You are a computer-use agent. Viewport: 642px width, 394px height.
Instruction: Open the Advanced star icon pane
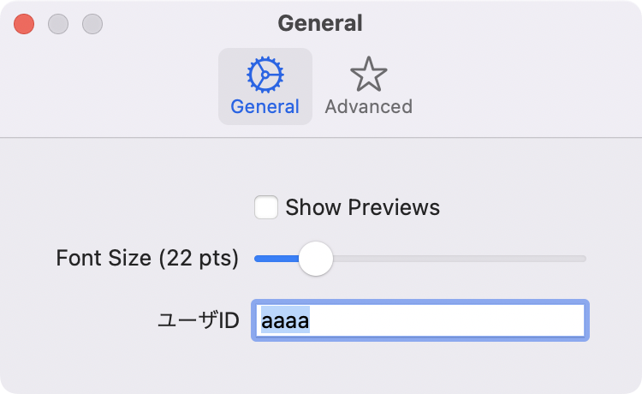tap(368, 75)
